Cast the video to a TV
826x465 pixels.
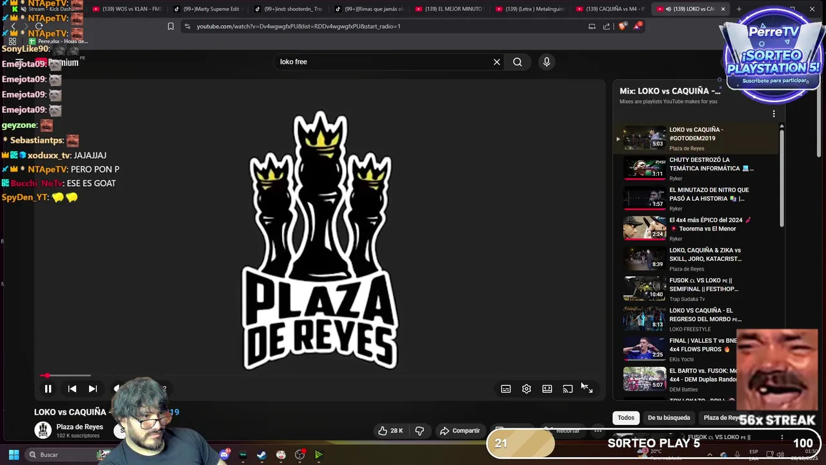(568, 389)
